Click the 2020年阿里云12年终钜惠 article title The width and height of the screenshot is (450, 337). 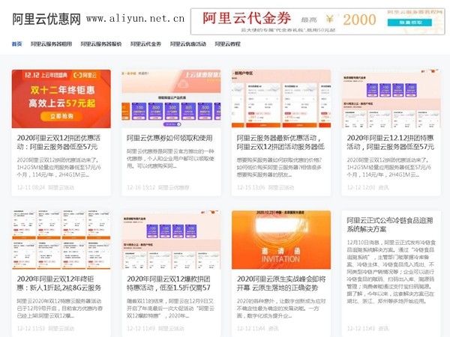point(61,283)
